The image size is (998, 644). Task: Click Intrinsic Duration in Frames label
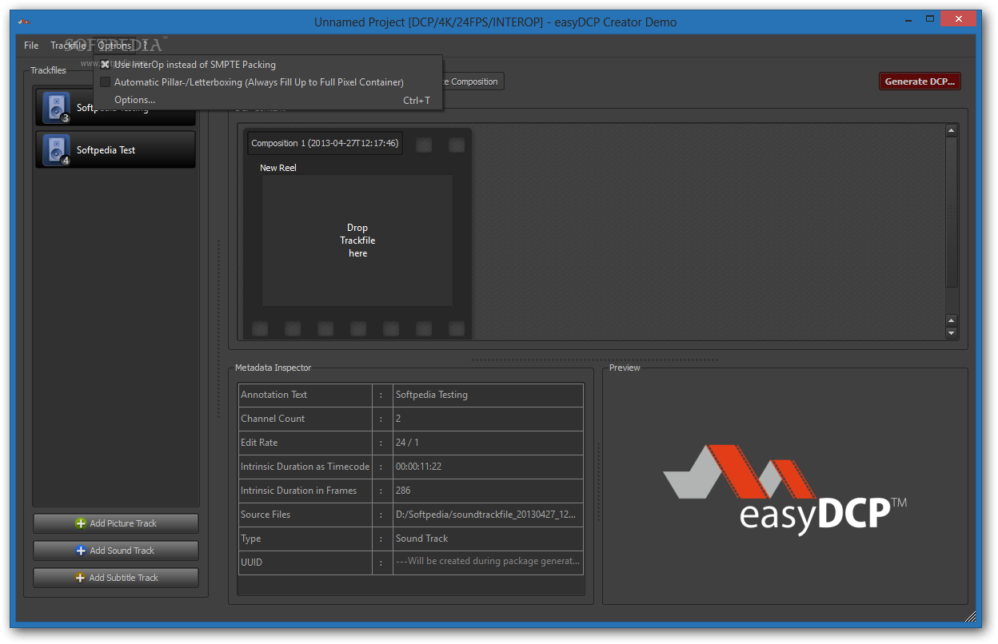click(299, 491)
